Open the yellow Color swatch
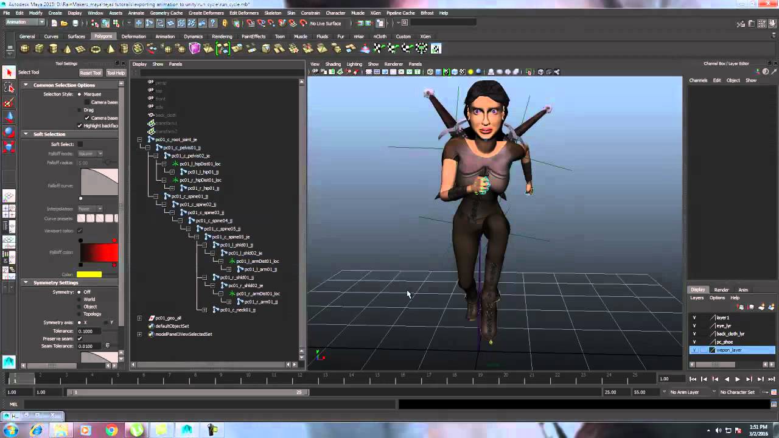This screenshot has width=779, height=438. [x=89, y=274]
